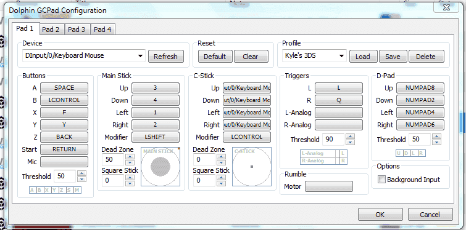466x230 pixels.
Task: Increase Main Stick Square Stick value
Action: tap(130, 177)
